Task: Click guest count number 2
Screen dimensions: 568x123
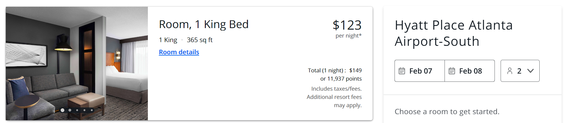Action: pos(519,71)
